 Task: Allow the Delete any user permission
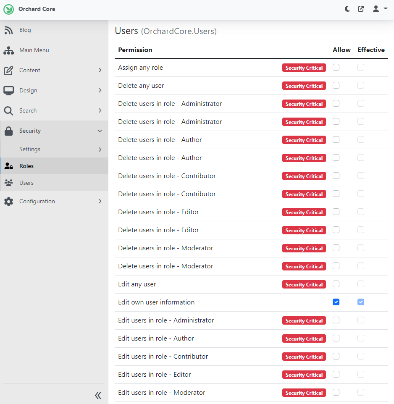coord(336,85)
